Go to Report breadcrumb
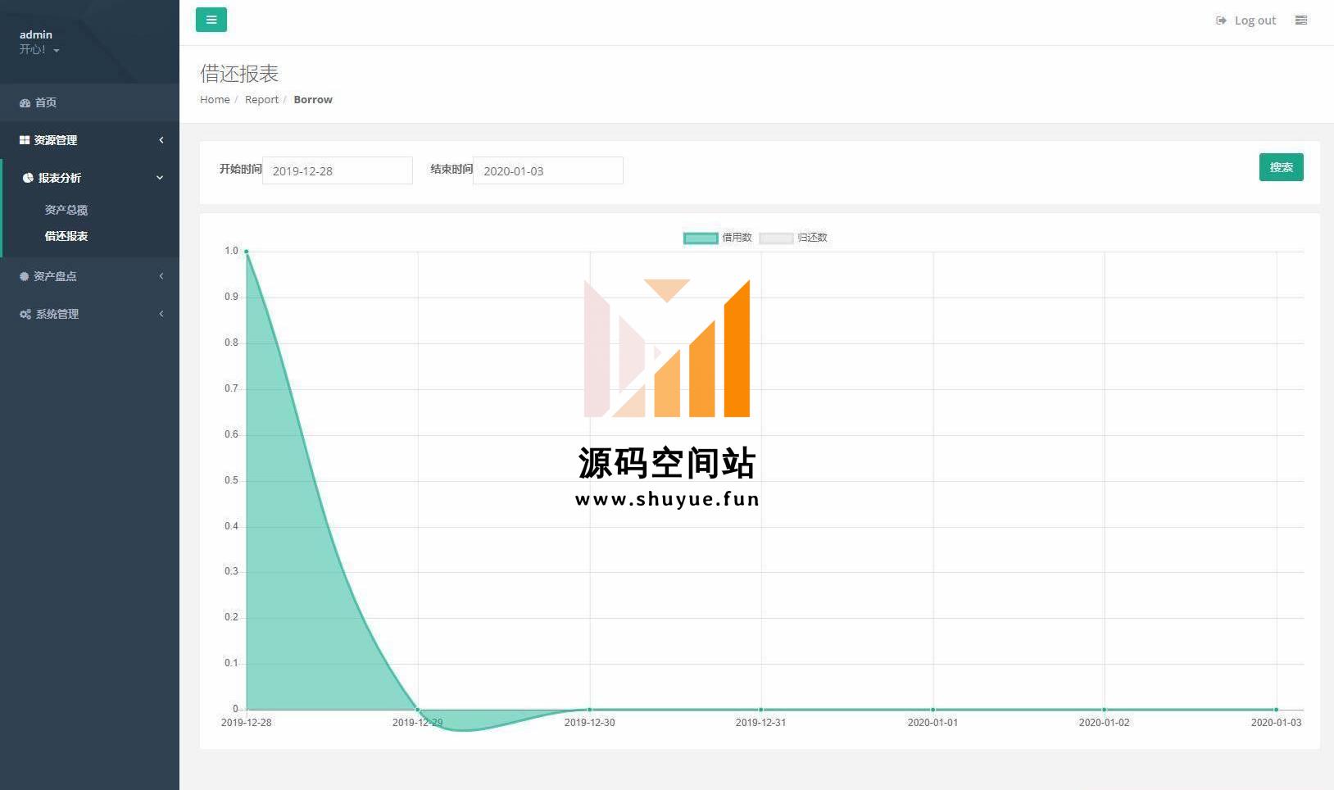The width and height of the screenshot is (1334, 790). (x=261, y=99)
